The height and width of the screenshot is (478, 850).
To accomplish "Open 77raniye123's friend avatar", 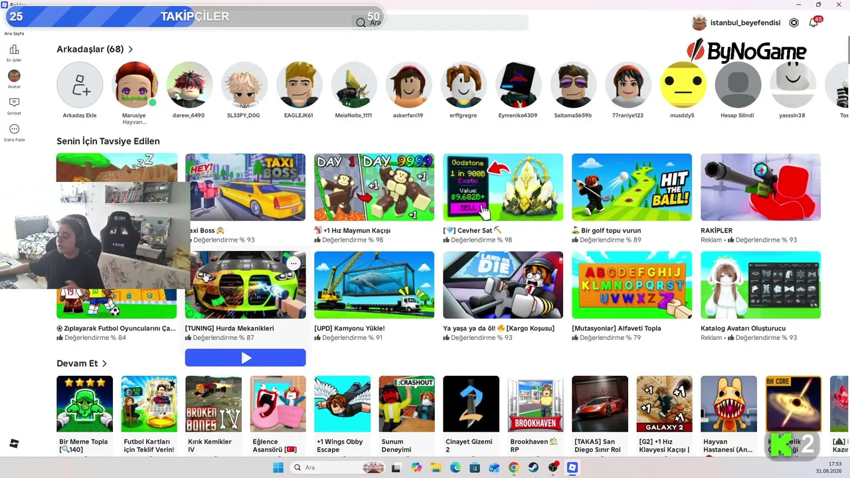I will tap(628, 85).
